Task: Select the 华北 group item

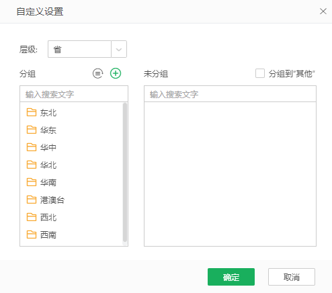Action: 72,165
